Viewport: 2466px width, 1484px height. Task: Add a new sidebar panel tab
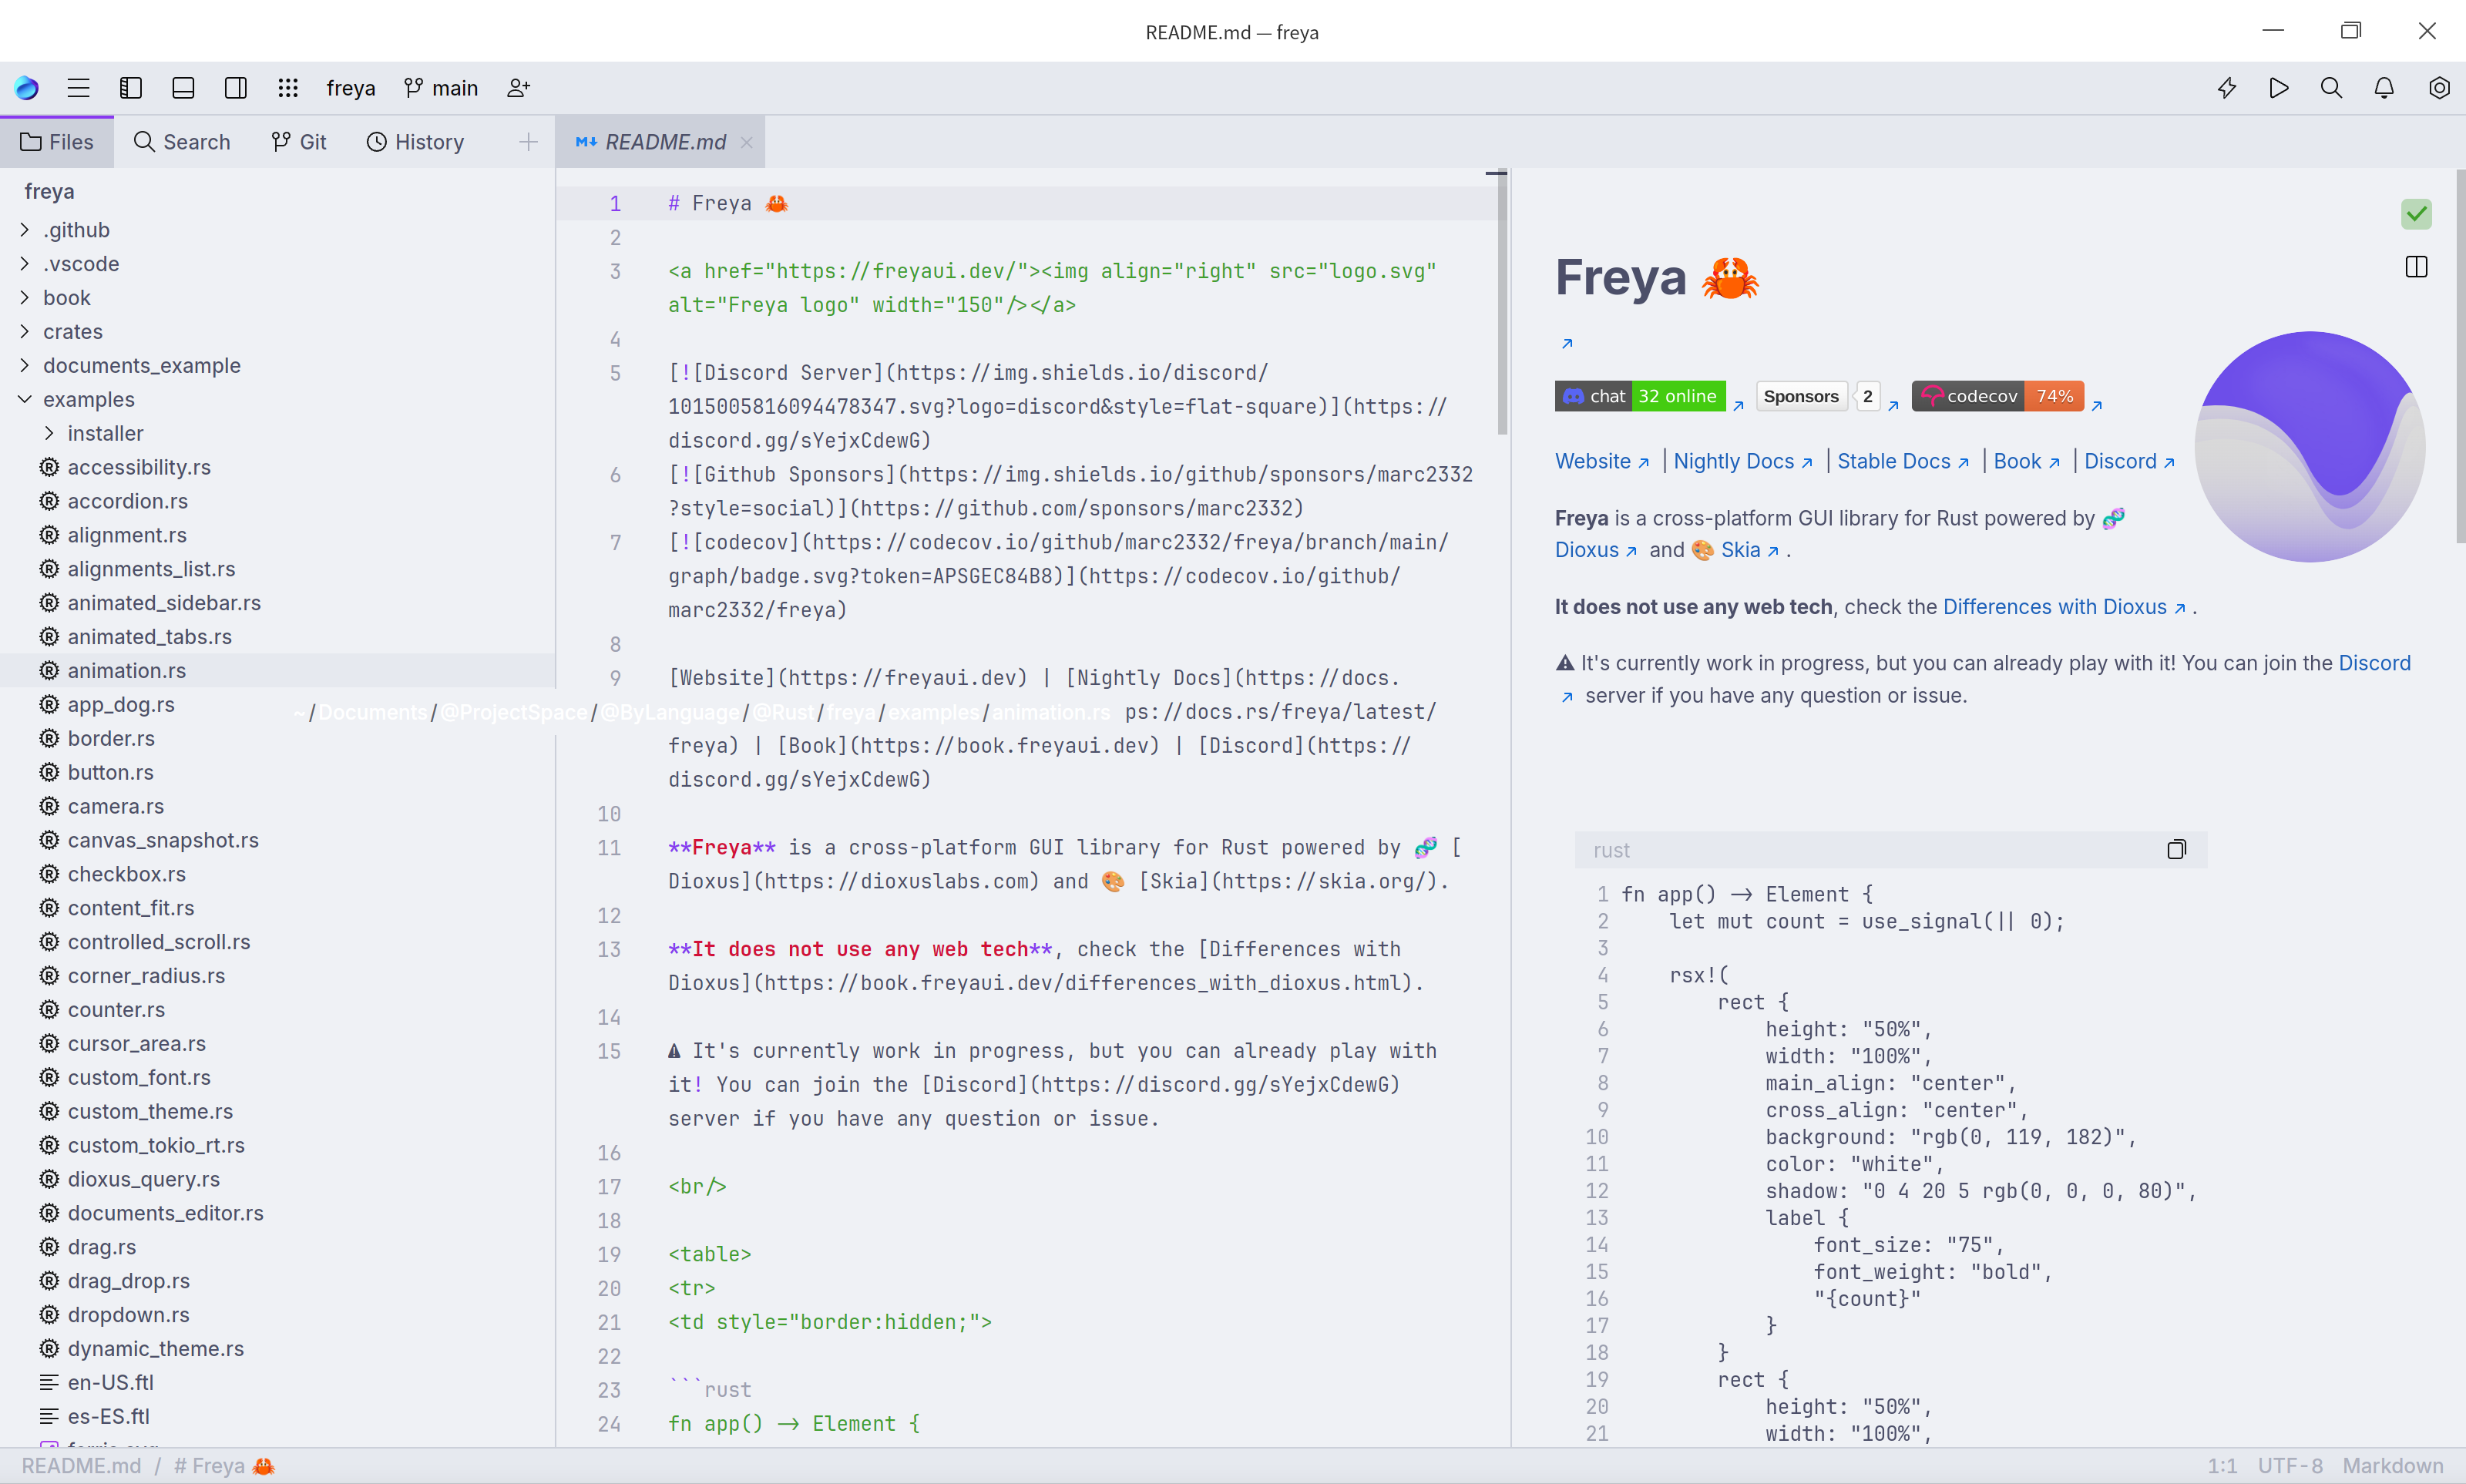(528, 142)
